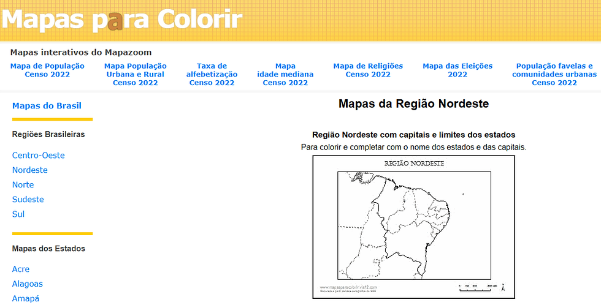Click the Mapas para Colorir site logo

122,19
